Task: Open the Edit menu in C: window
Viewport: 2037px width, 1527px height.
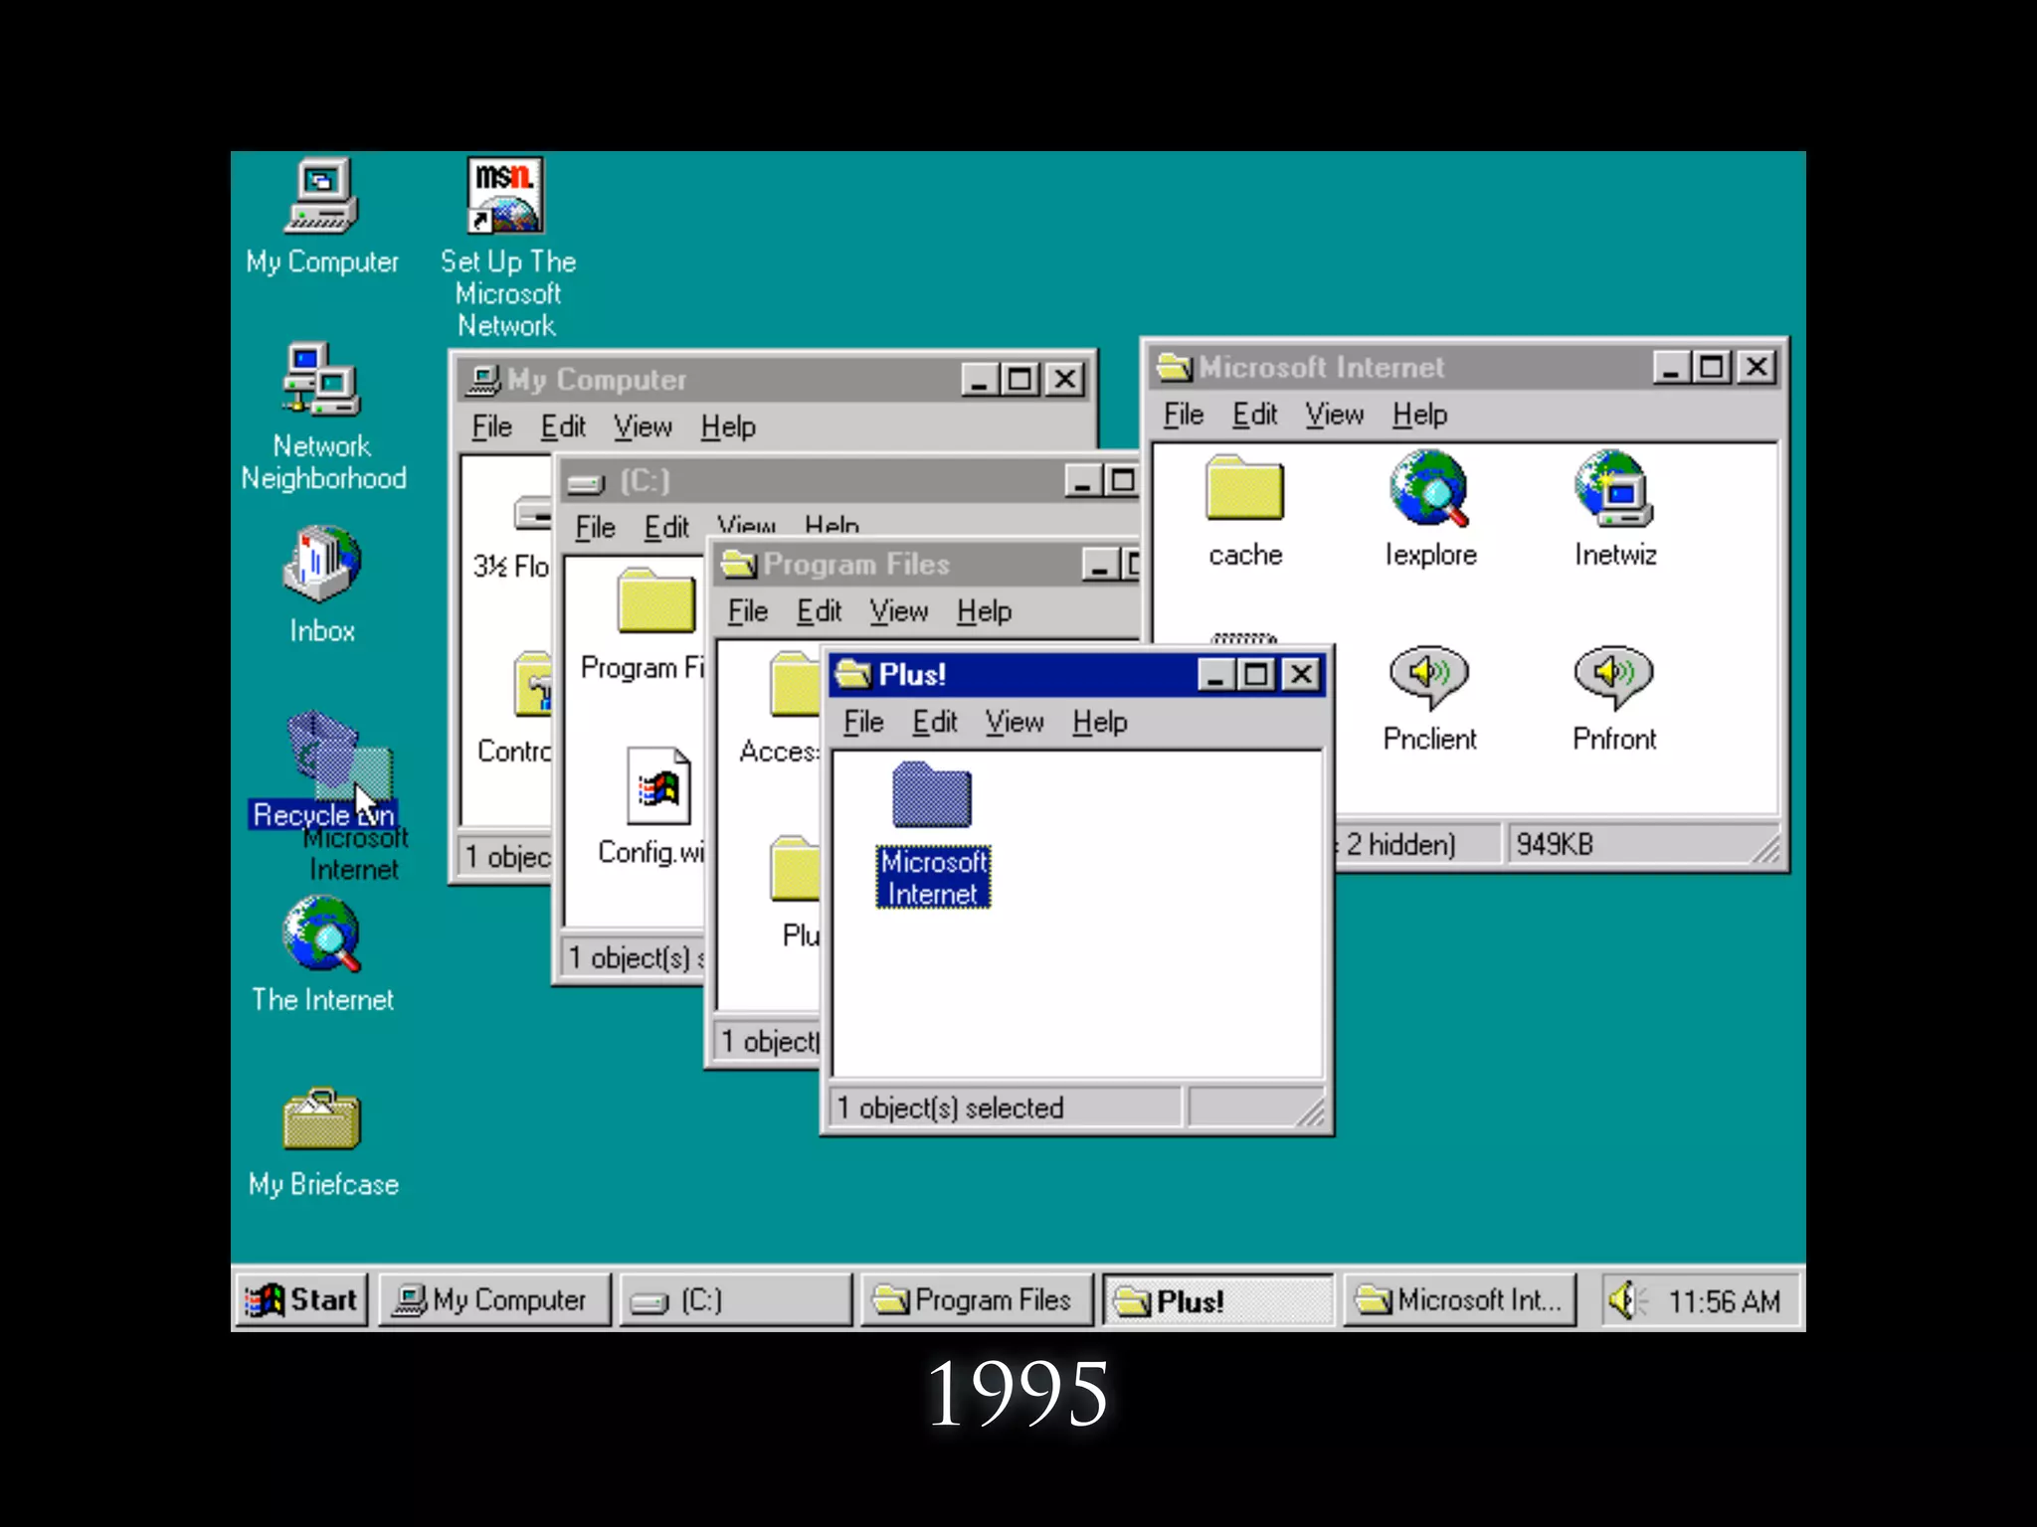Action: (x=666, y=527)
